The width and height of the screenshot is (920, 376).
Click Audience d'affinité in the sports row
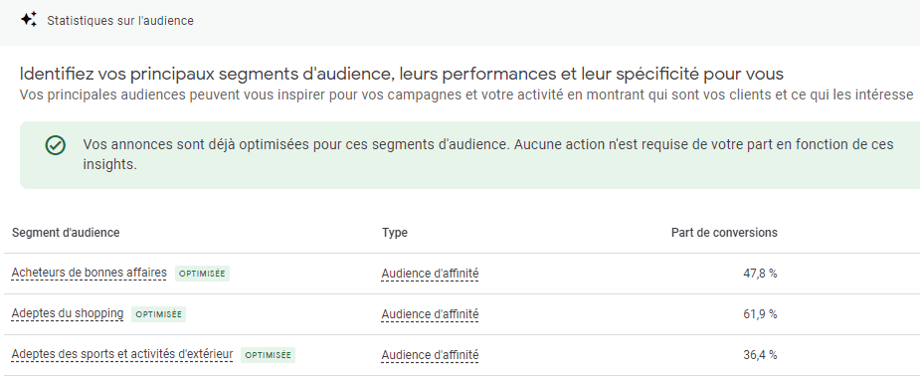(x=430, y=355)
